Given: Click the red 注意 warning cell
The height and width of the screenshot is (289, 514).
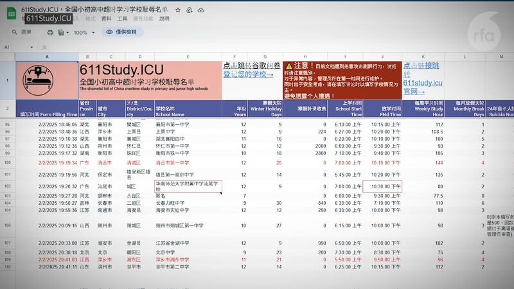Looking at the screenshot, I should tap(342, 80).
